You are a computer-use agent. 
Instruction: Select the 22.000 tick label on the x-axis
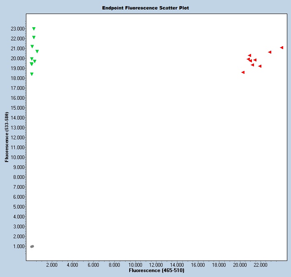(x=261, y=265)
